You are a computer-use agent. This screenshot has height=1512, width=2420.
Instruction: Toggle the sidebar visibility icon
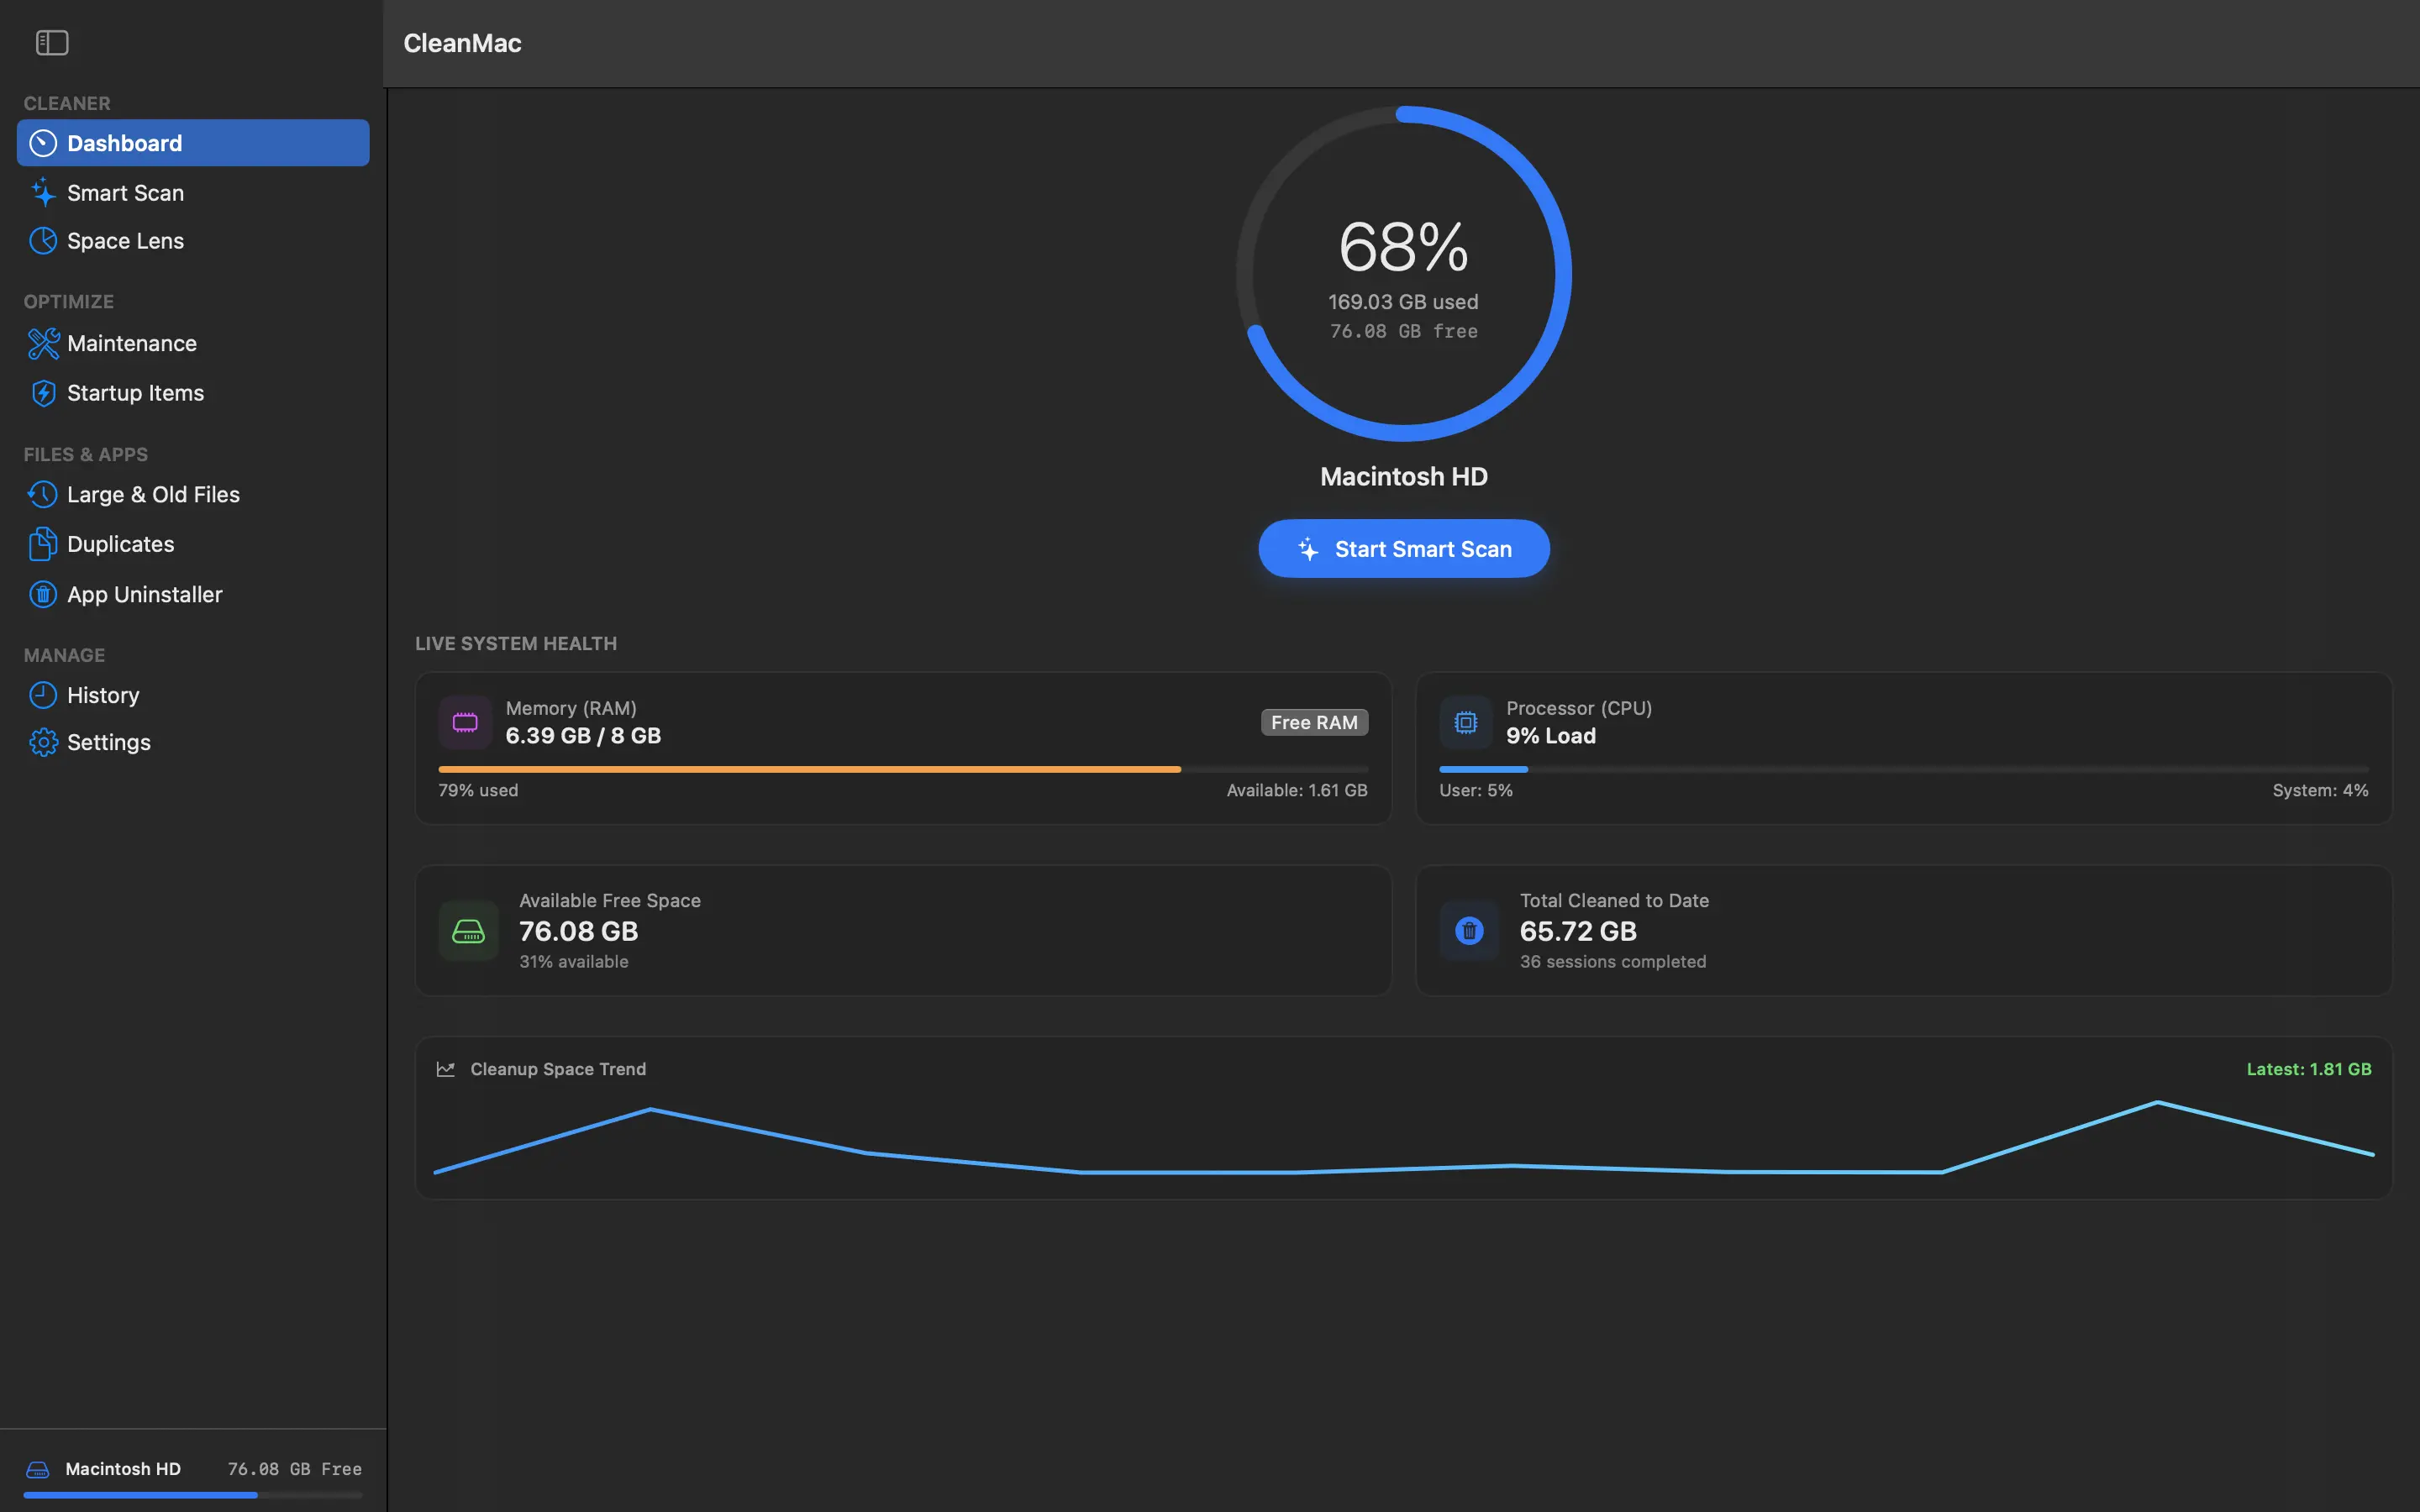(52, 43)
